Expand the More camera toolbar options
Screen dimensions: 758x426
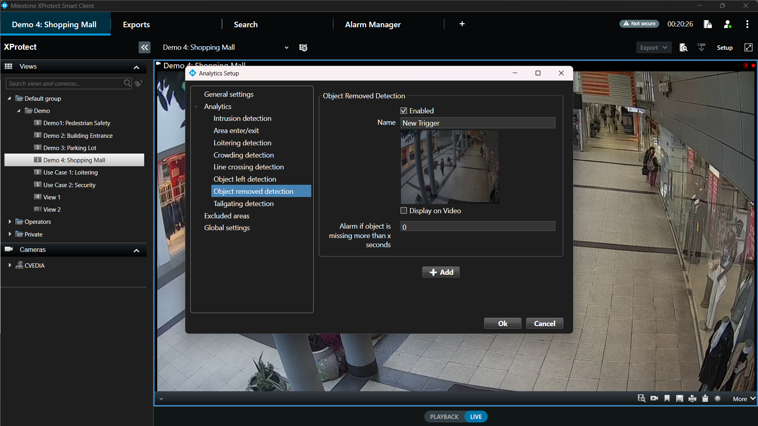pos(744,399)
